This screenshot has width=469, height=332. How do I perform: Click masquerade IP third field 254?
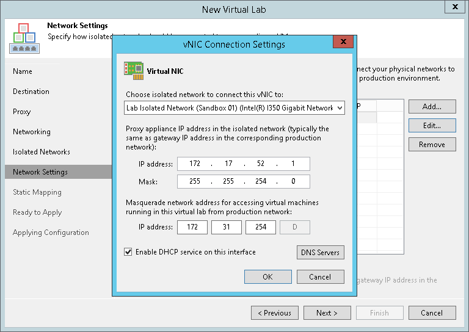click(261, 228)
